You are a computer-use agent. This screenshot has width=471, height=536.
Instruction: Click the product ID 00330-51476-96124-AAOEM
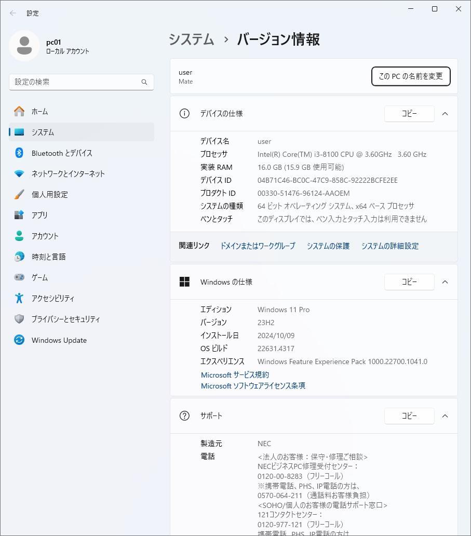[x=303, y=193]
